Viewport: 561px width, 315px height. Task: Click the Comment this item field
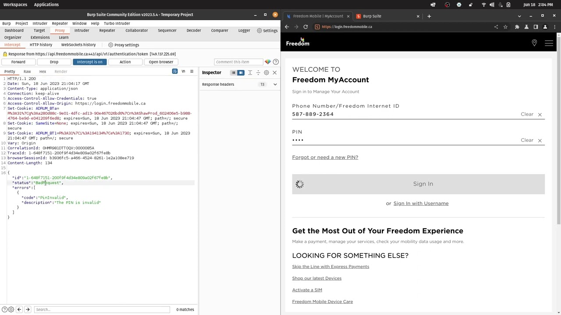[238, 62]
